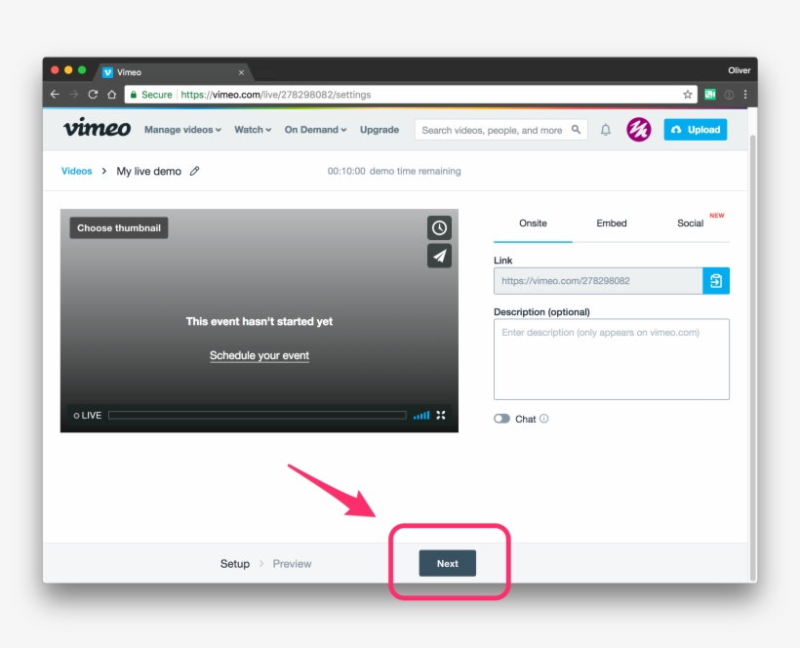The height and width of the screenshot is (648, 800).
Task: Click the player progress bar
Action: (259, 415)
